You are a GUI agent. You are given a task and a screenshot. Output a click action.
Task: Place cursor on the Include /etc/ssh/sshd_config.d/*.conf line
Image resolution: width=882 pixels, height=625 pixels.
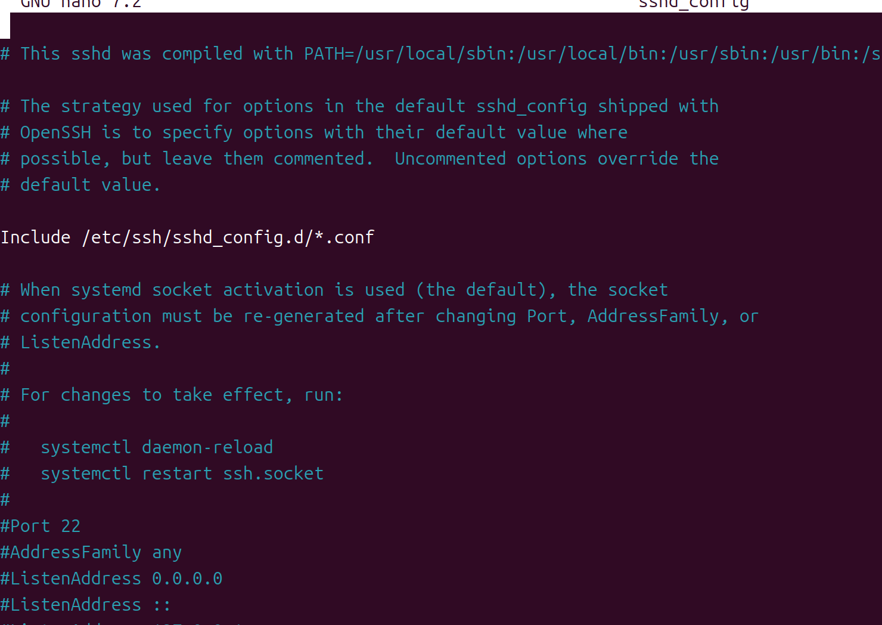187,237
